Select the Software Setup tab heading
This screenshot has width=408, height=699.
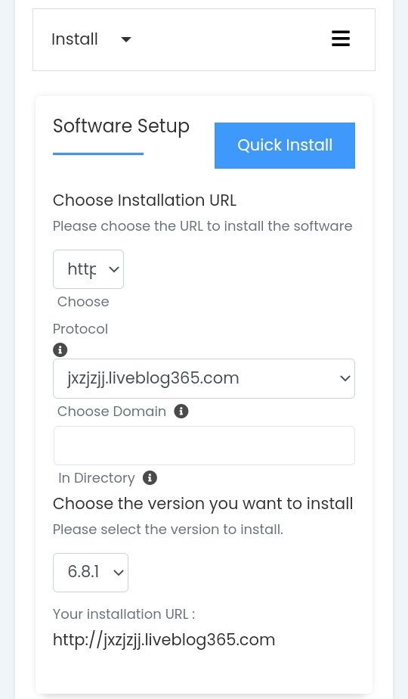(x=121, y=126)
